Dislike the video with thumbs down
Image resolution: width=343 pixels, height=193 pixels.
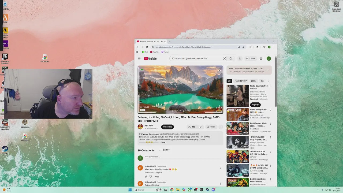point(200,127)
